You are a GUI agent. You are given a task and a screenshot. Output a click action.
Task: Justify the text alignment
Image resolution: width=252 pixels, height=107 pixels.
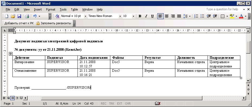point(179,16)
